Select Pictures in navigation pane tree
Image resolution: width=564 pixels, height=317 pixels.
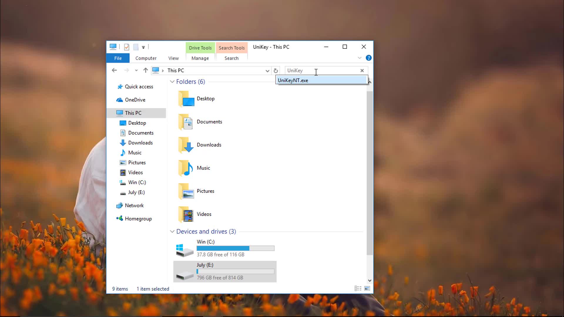[137, 163]
